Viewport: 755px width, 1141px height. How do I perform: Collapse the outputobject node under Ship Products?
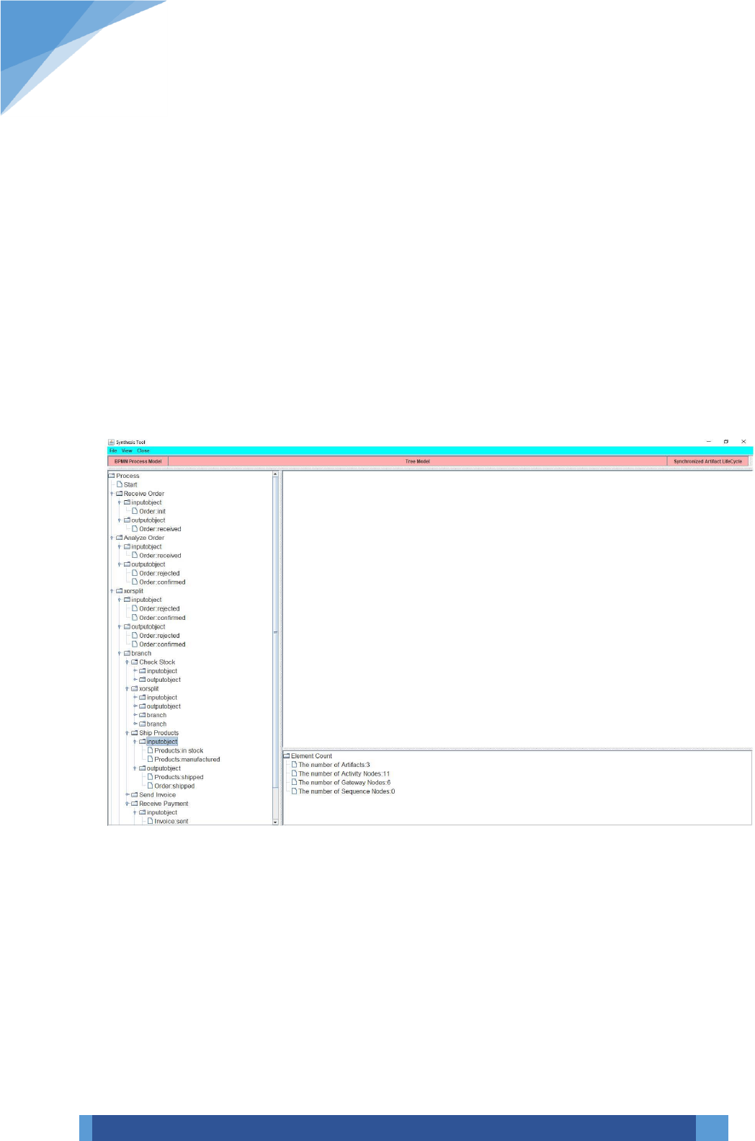point(135,768)
